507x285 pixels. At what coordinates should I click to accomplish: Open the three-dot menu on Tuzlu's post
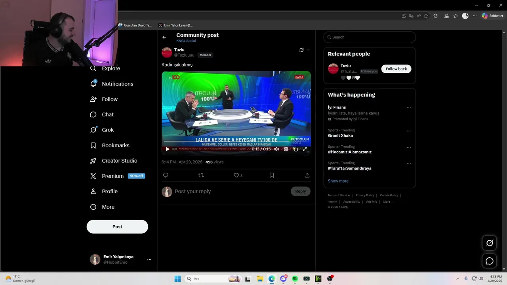pos(309,50)
